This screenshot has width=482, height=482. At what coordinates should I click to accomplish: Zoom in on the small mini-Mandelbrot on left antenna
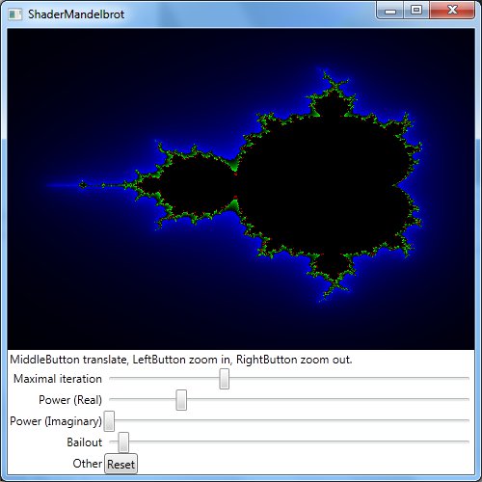click(83, 185)
